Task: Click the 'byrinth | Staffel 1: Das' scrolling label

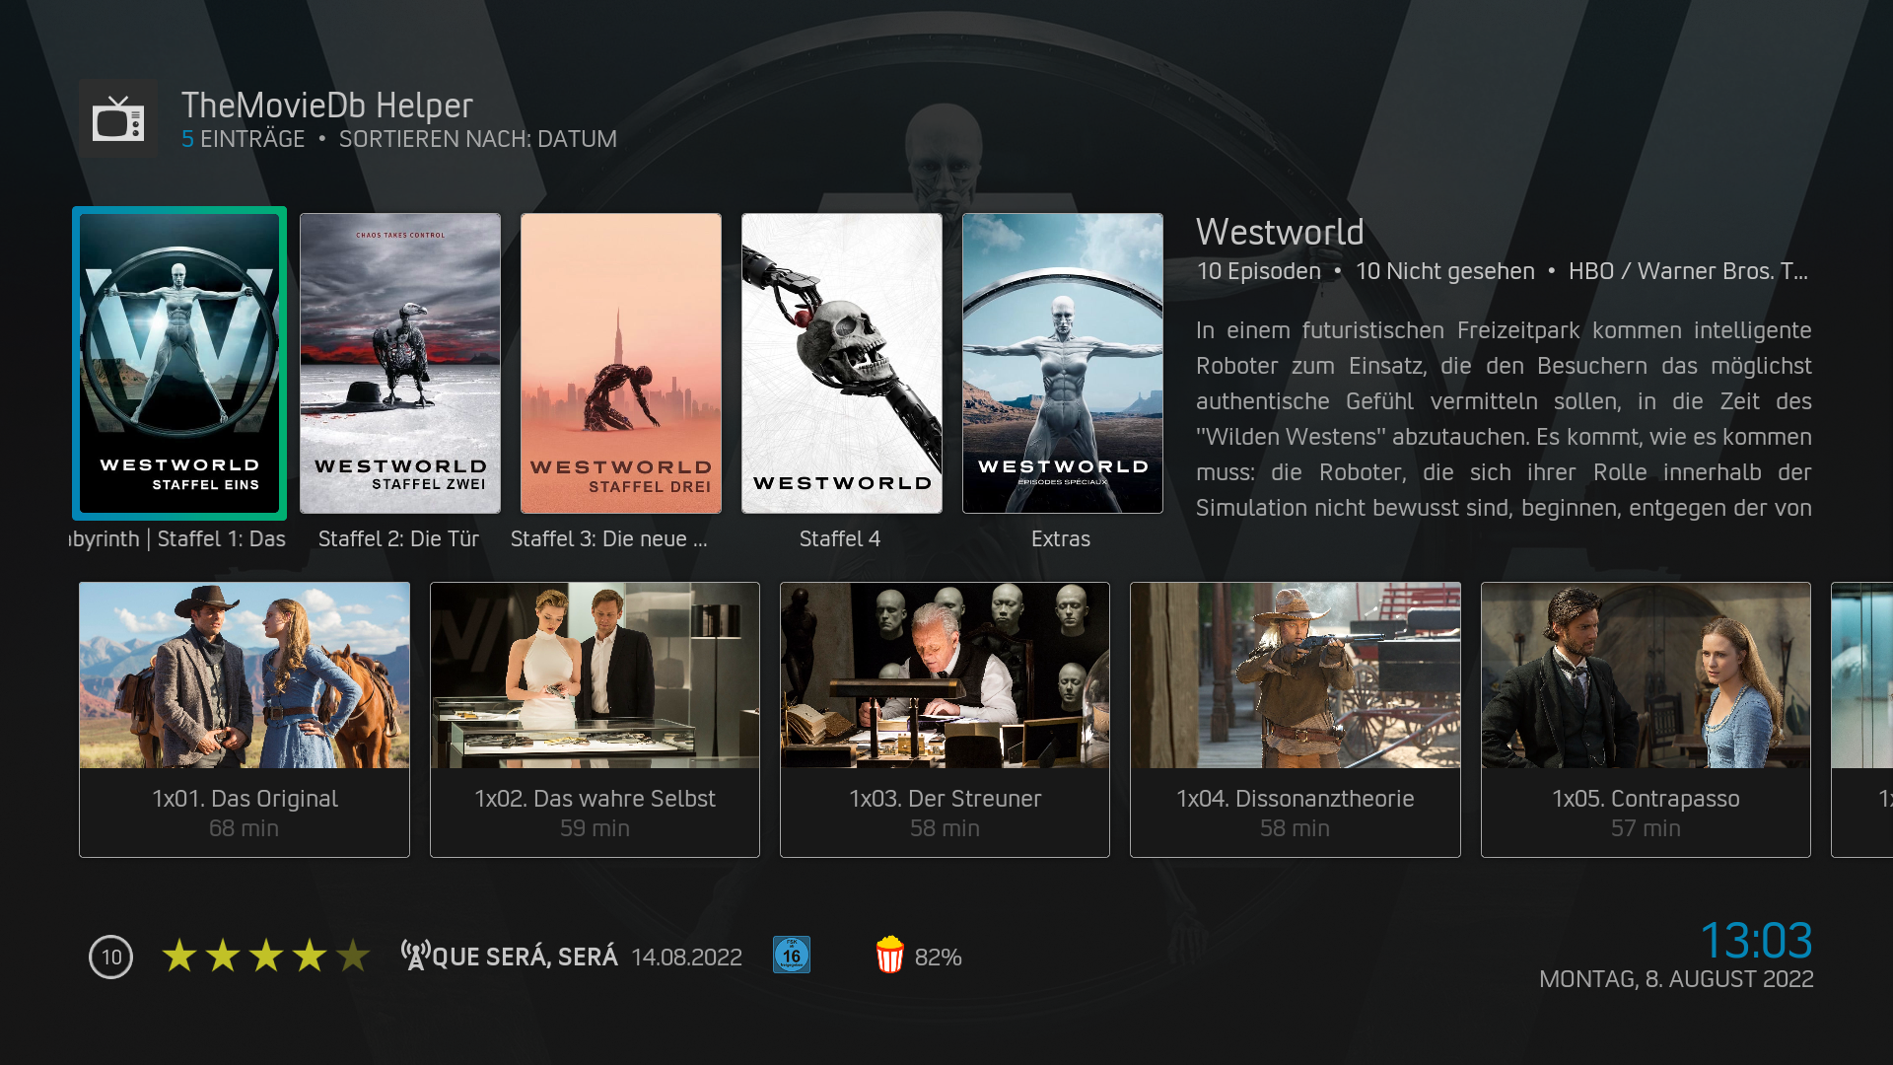Action: pos(177,539)
